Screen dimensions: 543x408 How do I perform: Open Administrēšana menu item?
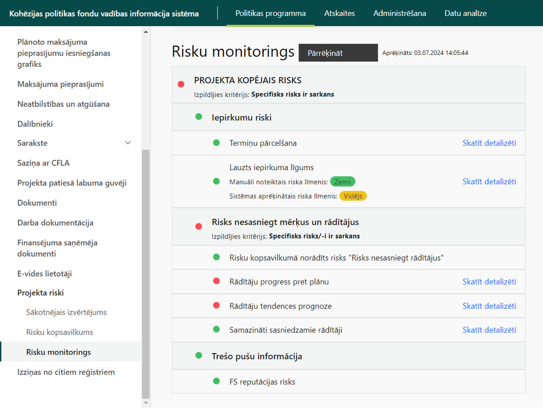[400, 13]
